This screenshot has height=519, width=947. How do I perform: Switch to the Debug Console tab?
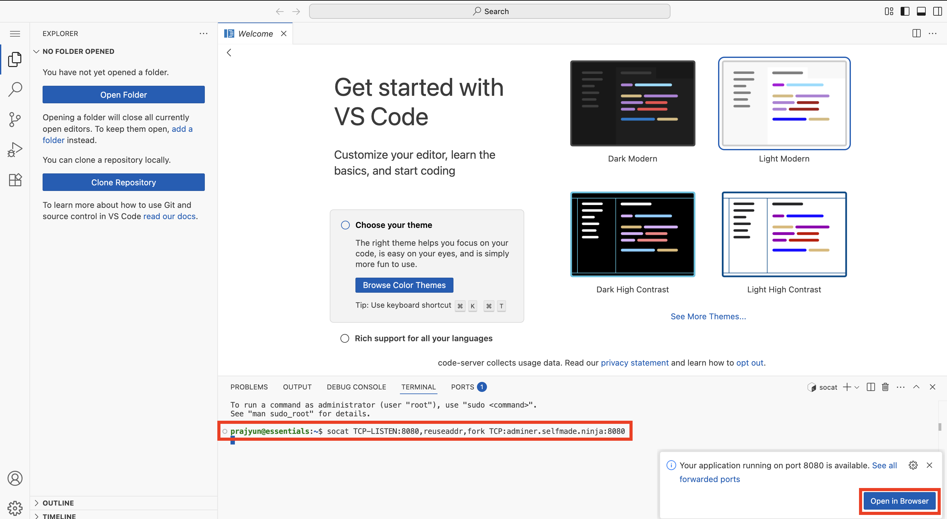357,387
